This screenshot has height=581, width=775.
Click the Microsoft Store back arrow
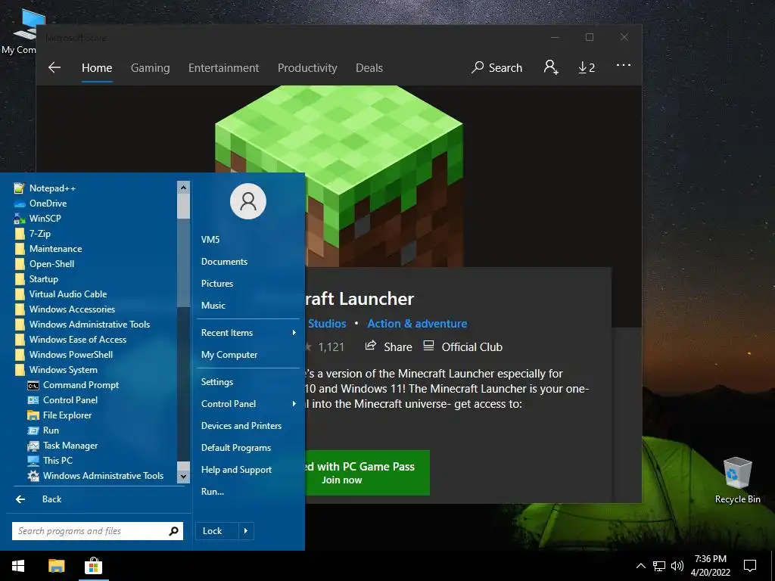(x=54, y=67)
